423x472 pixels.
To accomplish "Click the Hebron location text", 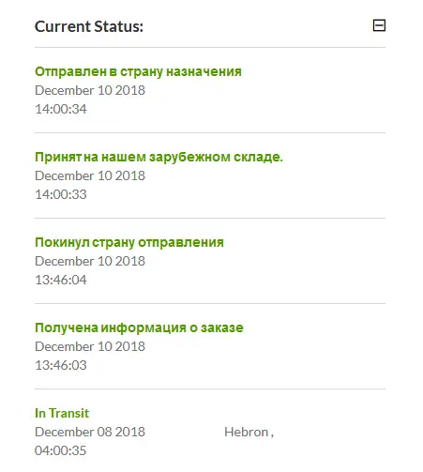I will [x=249, y=432].
